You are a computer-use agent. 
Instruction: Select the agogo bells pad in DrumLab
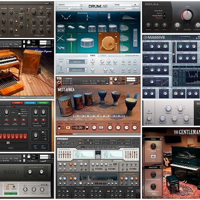pyautogui.click(x=61, y=48)
